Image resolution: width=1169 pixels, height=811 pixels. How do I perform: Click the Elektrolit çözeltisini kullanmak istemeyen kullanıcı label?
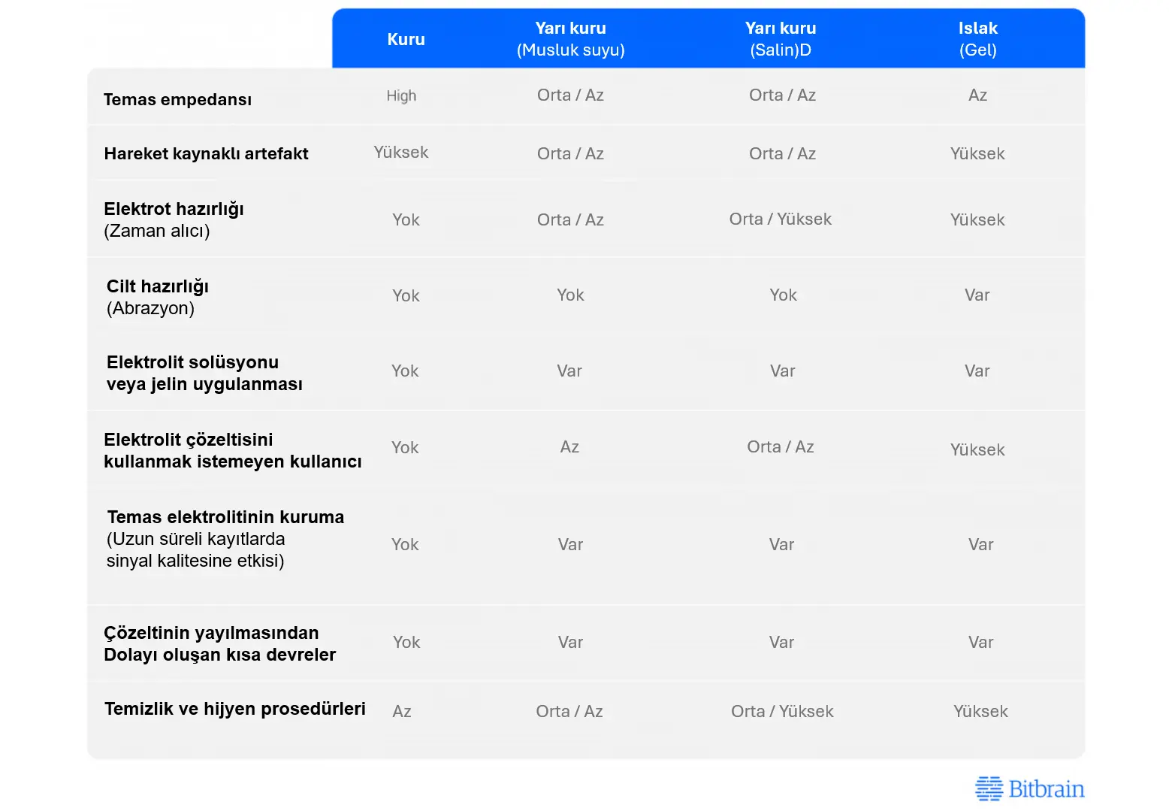point(232,450)
